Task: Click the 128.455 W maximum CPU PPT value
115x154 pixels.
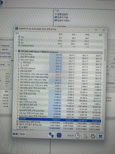Action: [82, 121]
